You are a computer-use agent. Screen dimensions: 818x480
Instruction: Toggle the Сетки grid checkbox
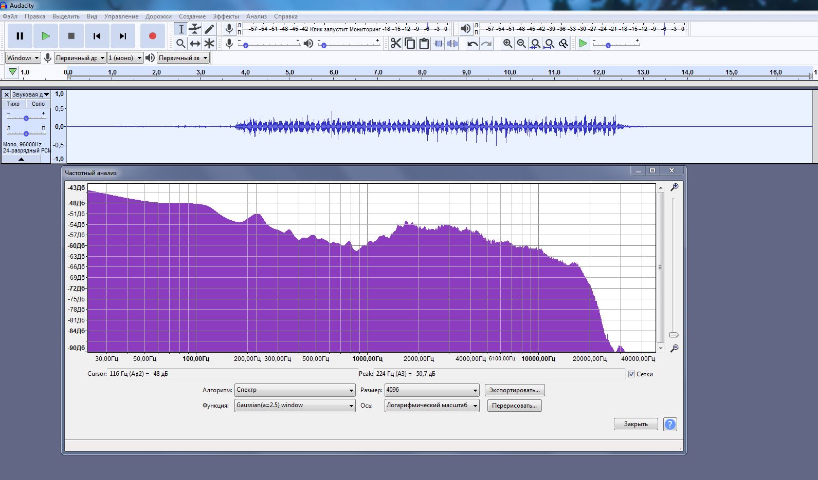pyautogui.click(x=631, y=374)
